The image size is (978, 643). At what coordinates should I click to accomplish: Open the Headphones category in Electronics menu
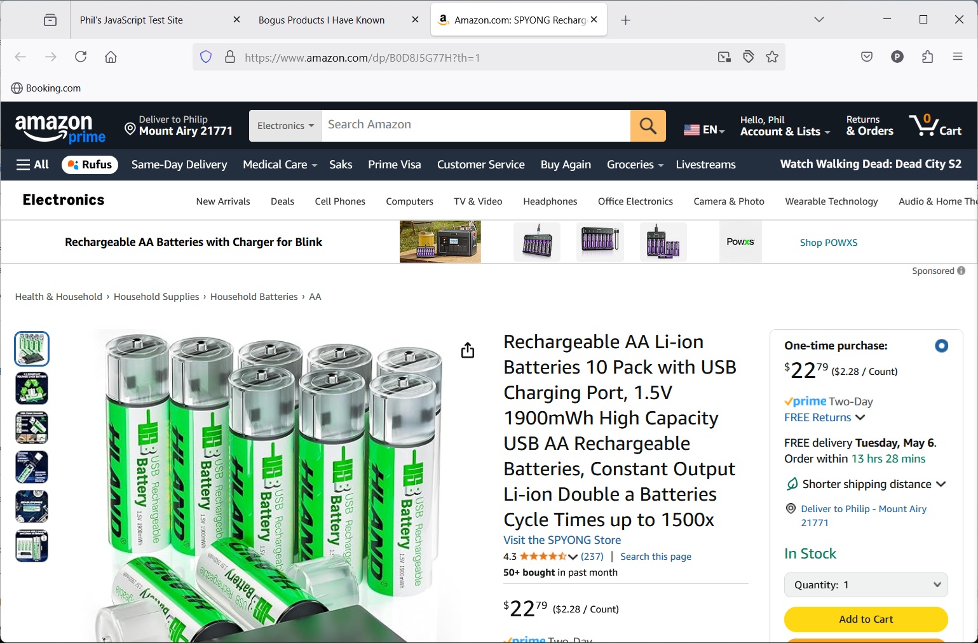point(550,201)
